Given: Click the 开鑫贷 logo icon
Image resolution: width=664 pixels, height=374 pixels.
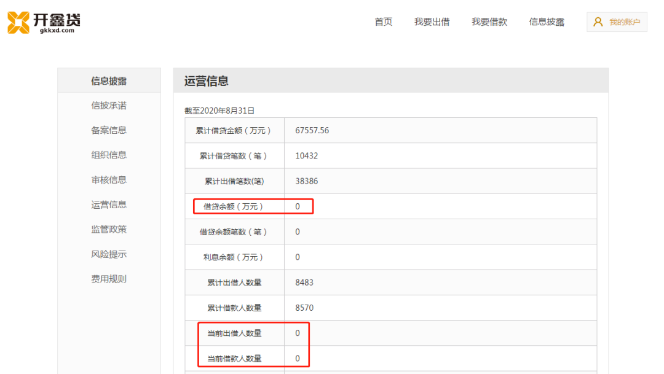Looking at the screenshot, I should pyautogui.click(x=18, y=22).
